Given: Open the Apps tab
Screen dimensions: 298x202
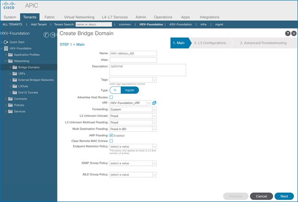Looking at the screenshot, I should click(x=185, y=17).
